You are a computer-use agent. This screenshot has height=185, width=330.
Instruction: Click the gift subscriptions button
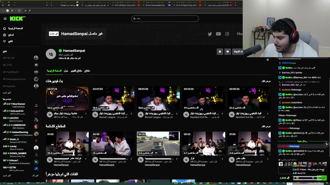coord(237,52)
